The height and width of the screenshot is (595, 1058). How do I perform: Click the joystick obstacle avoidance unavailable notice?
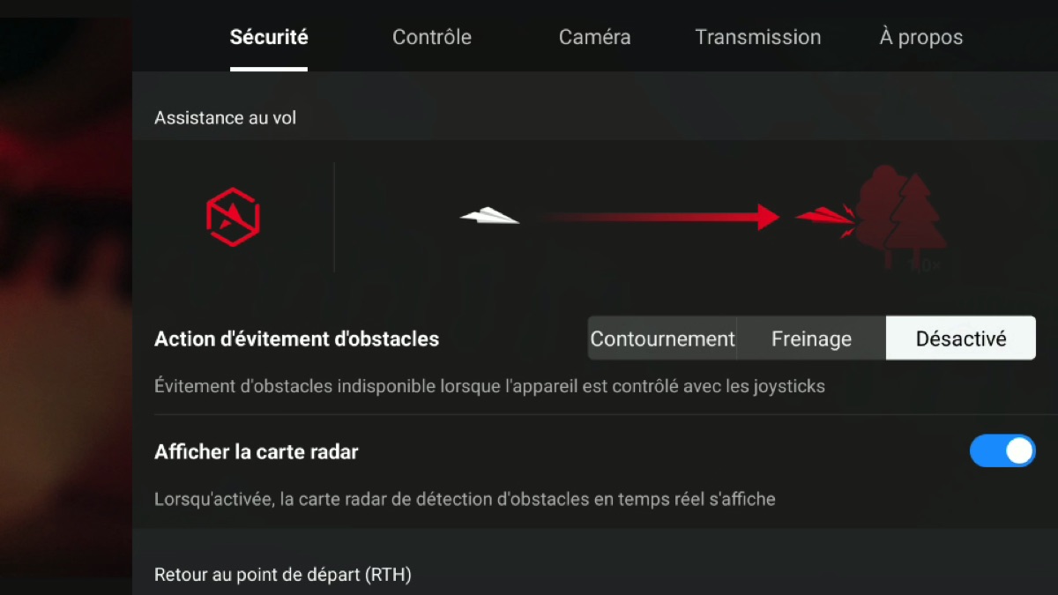489,386
